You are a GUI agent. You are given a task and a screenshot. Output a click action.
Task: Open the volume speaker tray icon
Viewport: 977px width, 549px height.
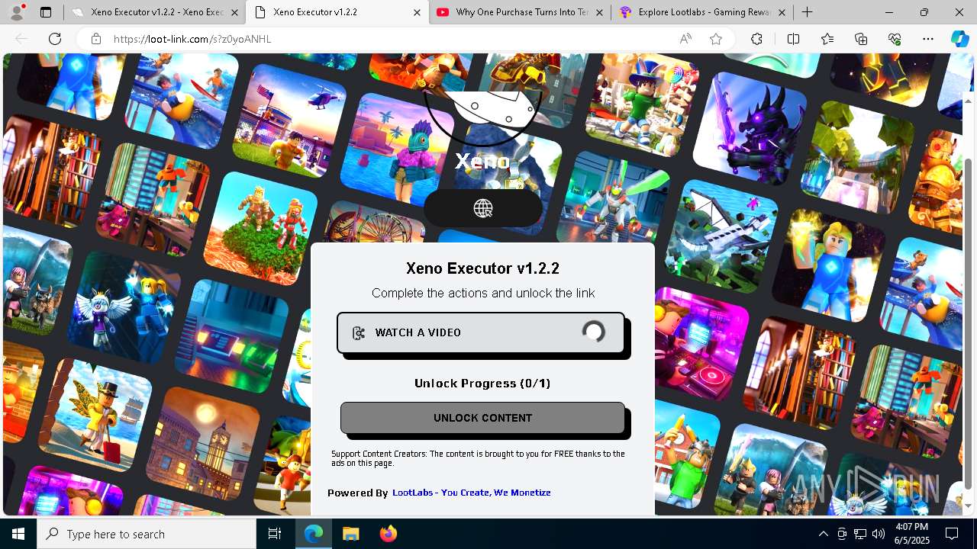[x=879, y=534]
